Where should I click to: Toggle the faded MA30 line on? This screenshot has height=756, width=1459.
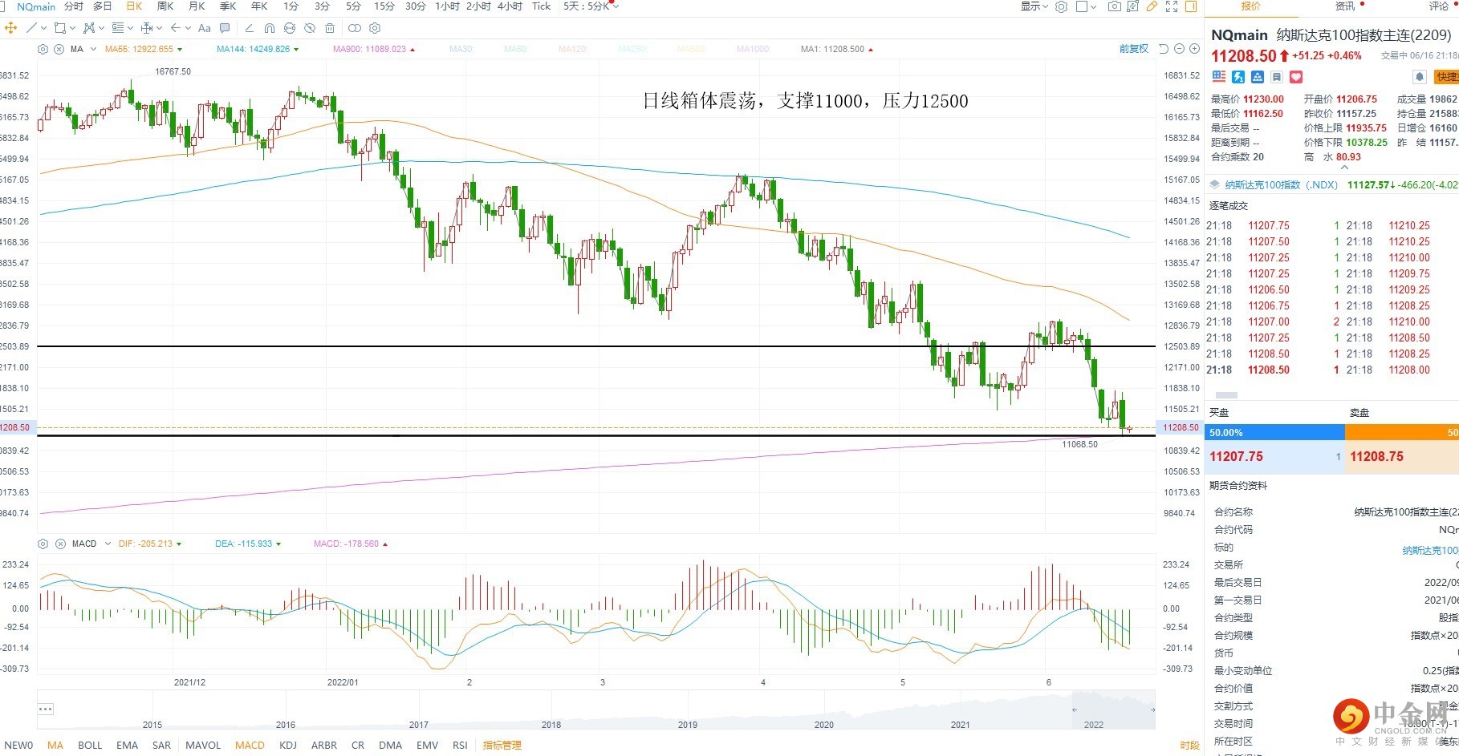(461, 50)
